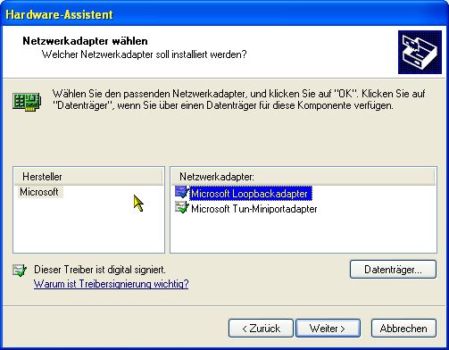The height and width of the screenshot is (350, 449).
Task: Click the Microsoft Loopbackadapter signed driver icon
Action: [x=182, y=192]
